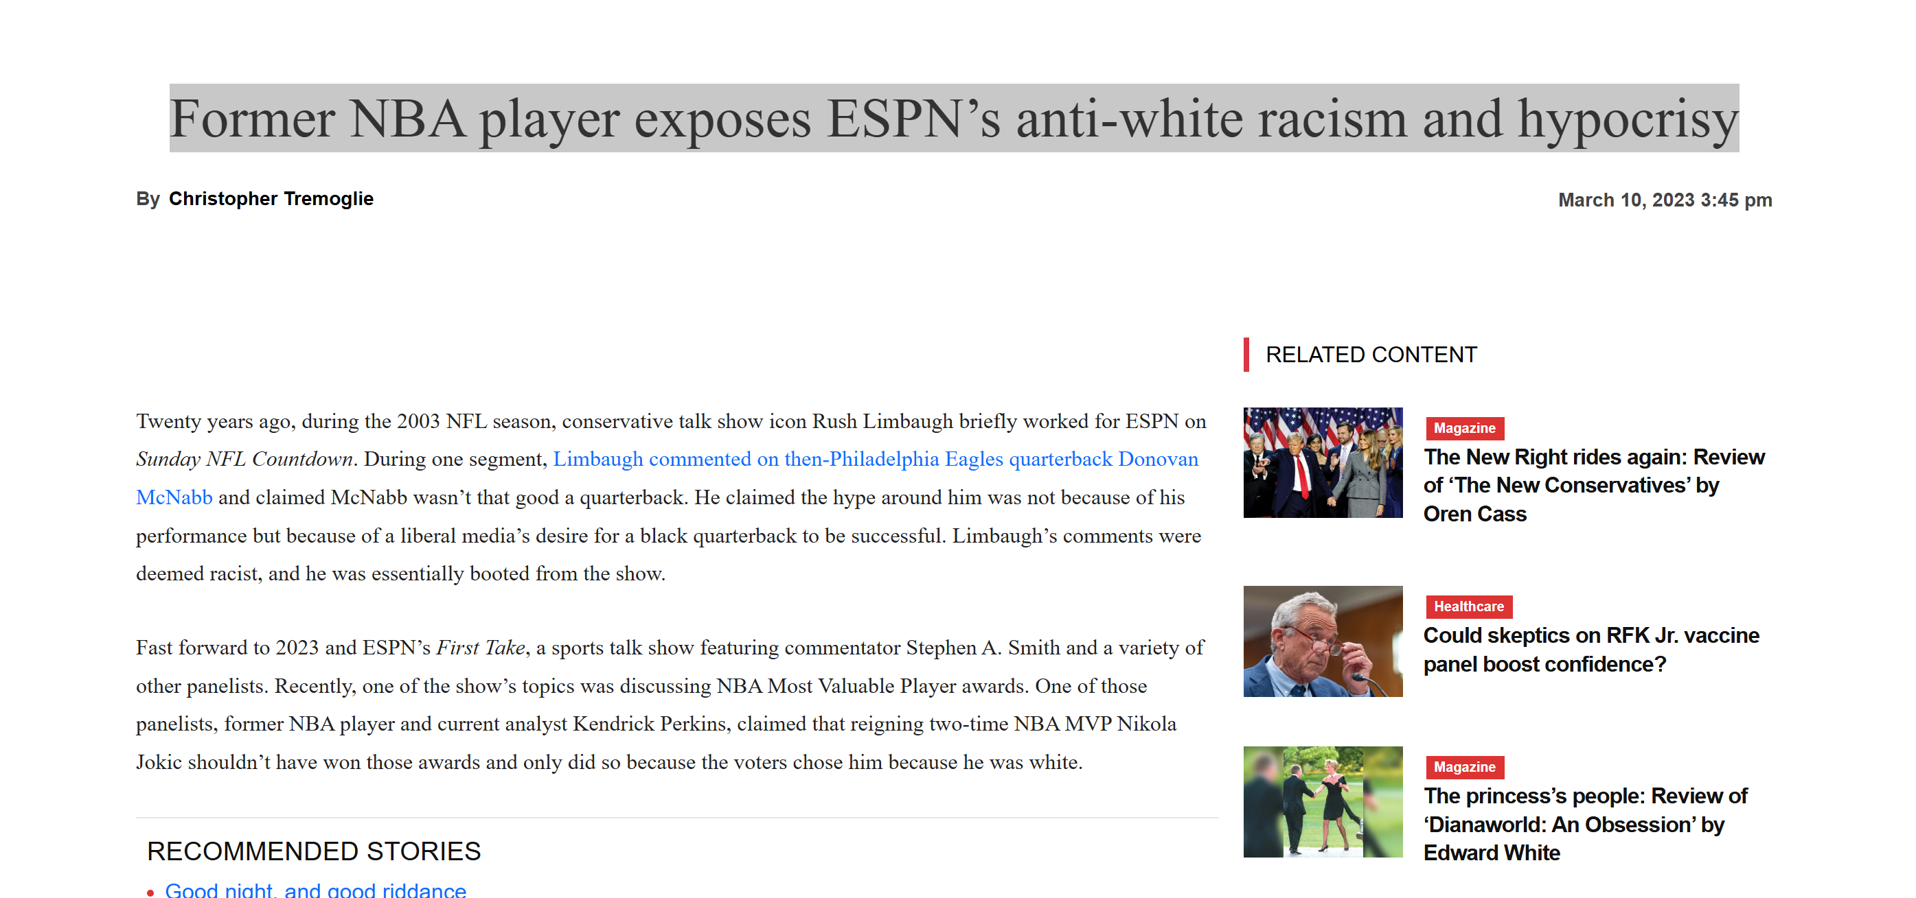Open 'Good night, and good riddance' story

click(x=315, y=889)
